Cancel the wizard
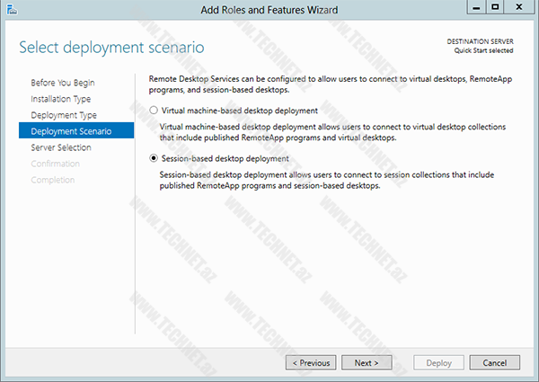Image resolution: width=539 pixels, height=382 pixels. click(x=494, y=363)
